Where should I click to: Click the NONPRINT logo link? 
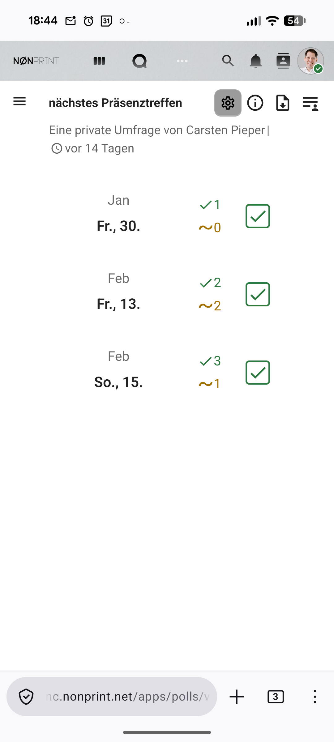pyautogui.click(x=36, y=61)
